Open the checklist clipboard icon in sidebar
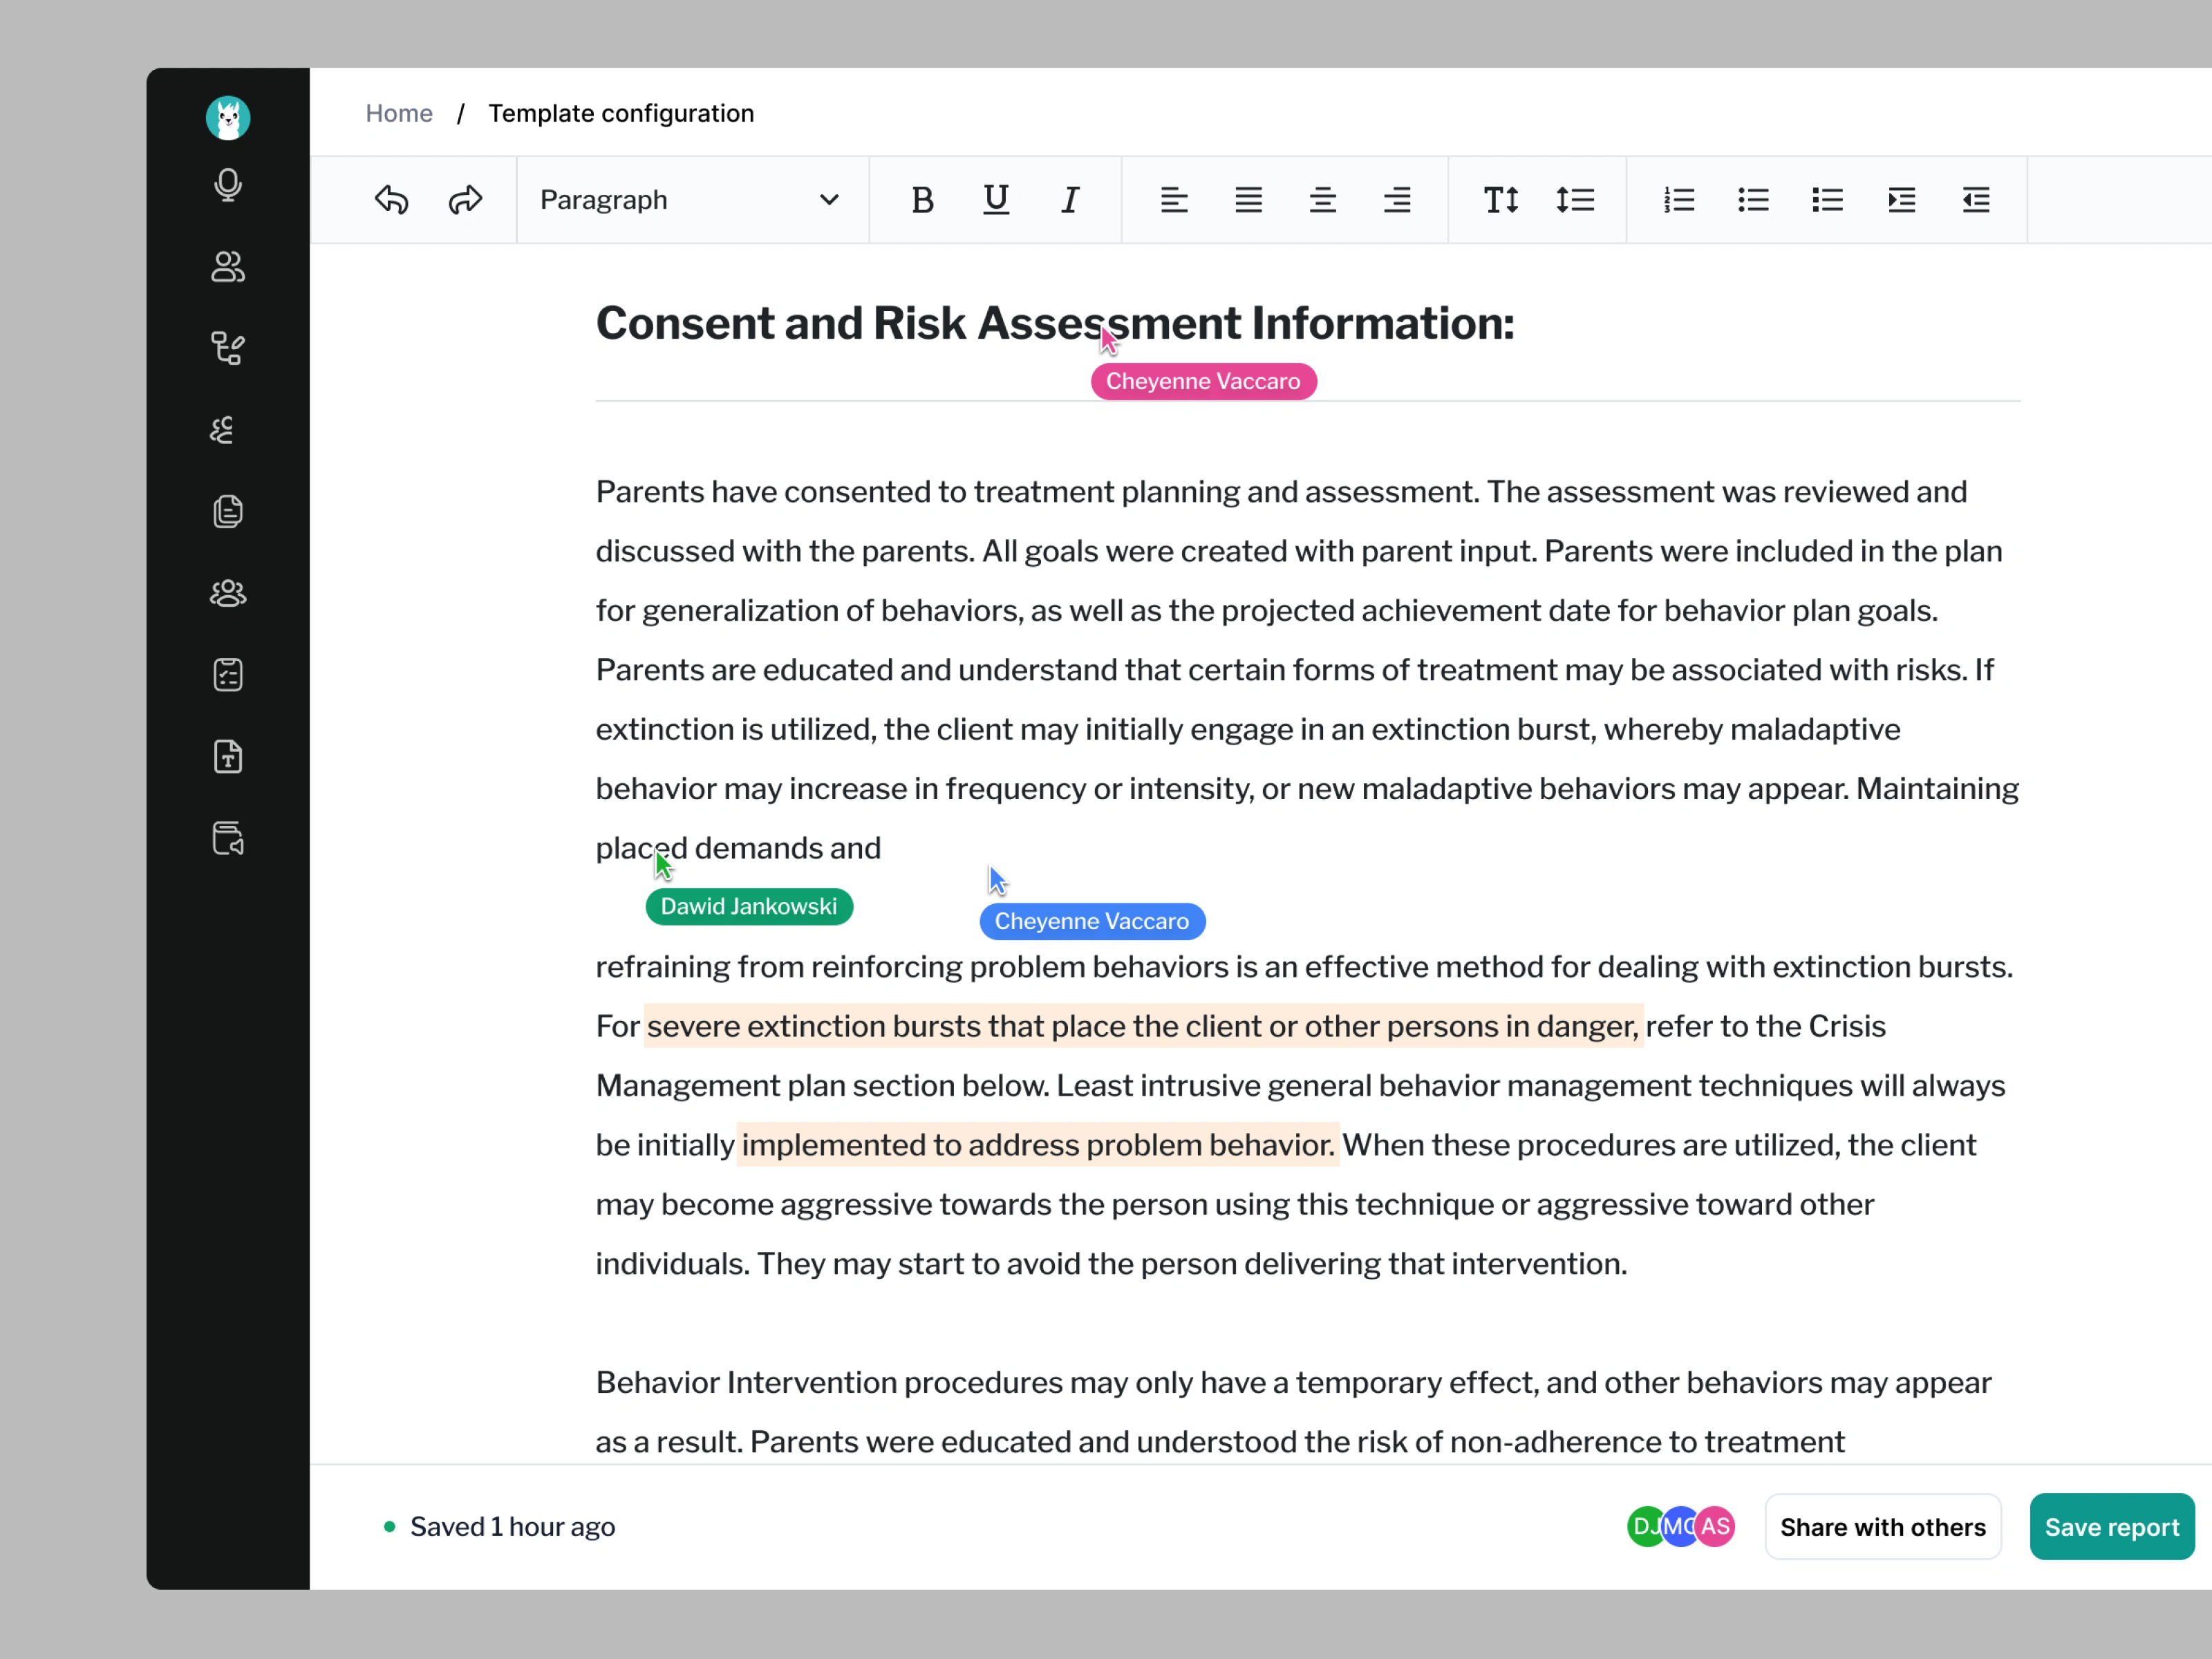This screenshot has width=2212, height=1659. point(228,675)
